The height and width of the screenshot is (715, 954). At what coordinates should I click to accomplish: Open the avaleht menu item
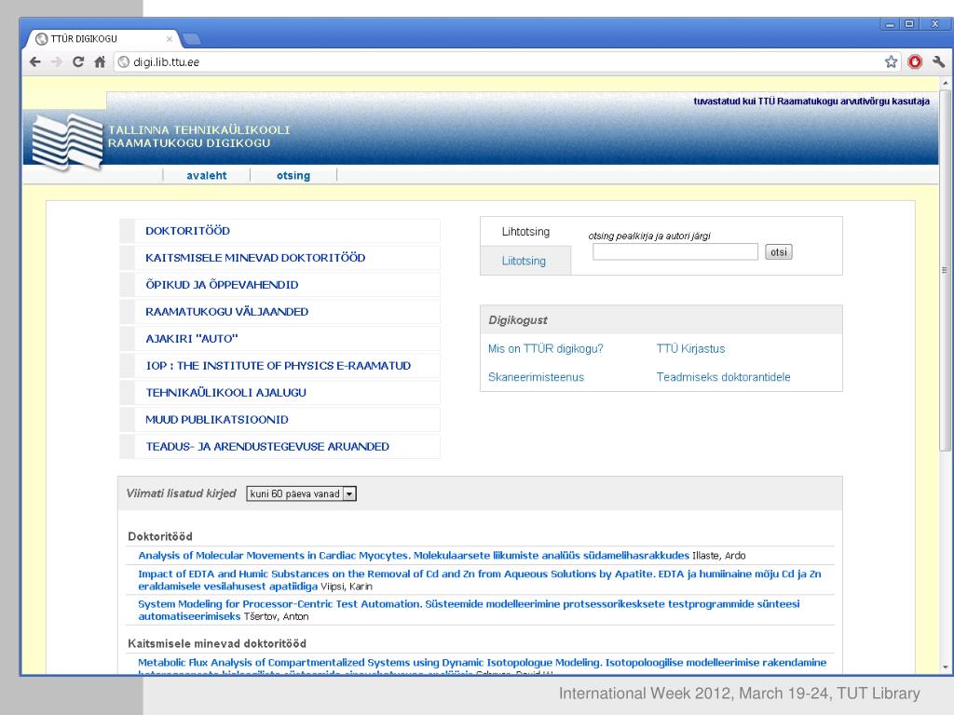(206, 176)
